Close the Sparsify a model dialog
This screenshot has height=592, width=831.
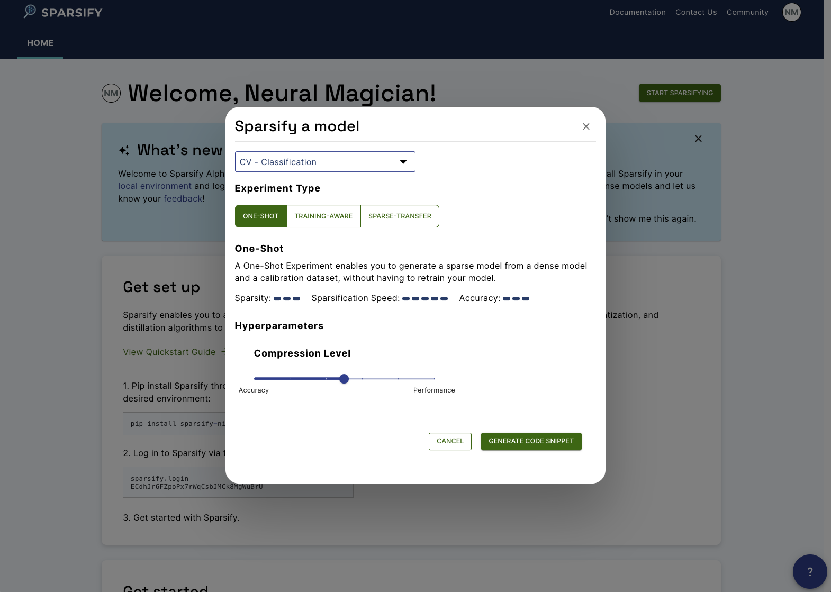coord(586,126)
